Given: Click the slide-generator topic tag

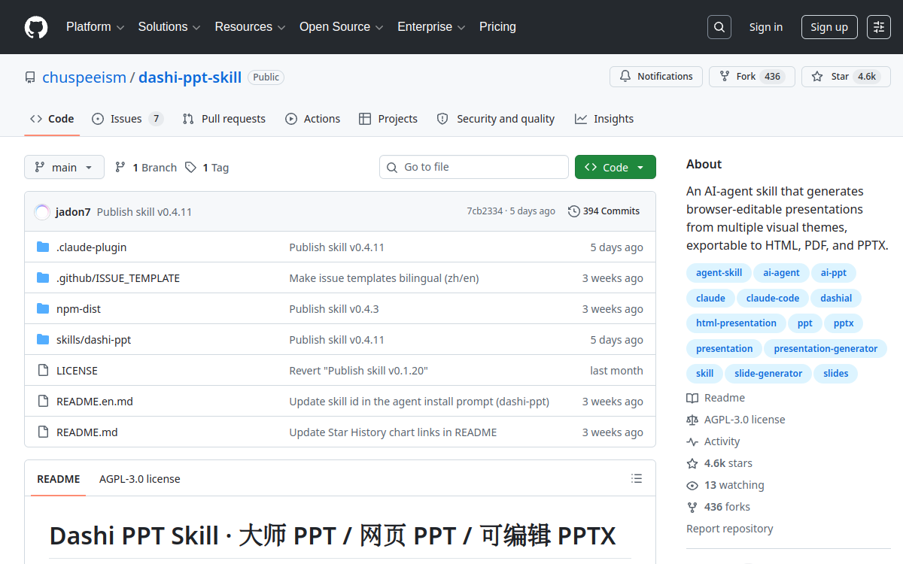Looking at the screenshot, I should [768, 374].
